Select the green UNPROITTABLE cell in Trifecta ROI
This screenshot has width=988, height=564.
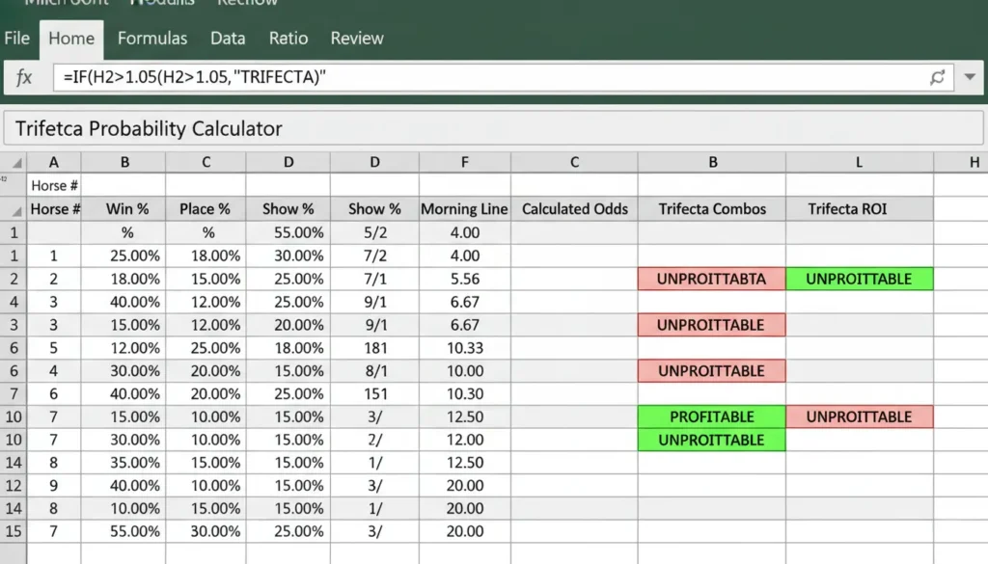[859, 279]
